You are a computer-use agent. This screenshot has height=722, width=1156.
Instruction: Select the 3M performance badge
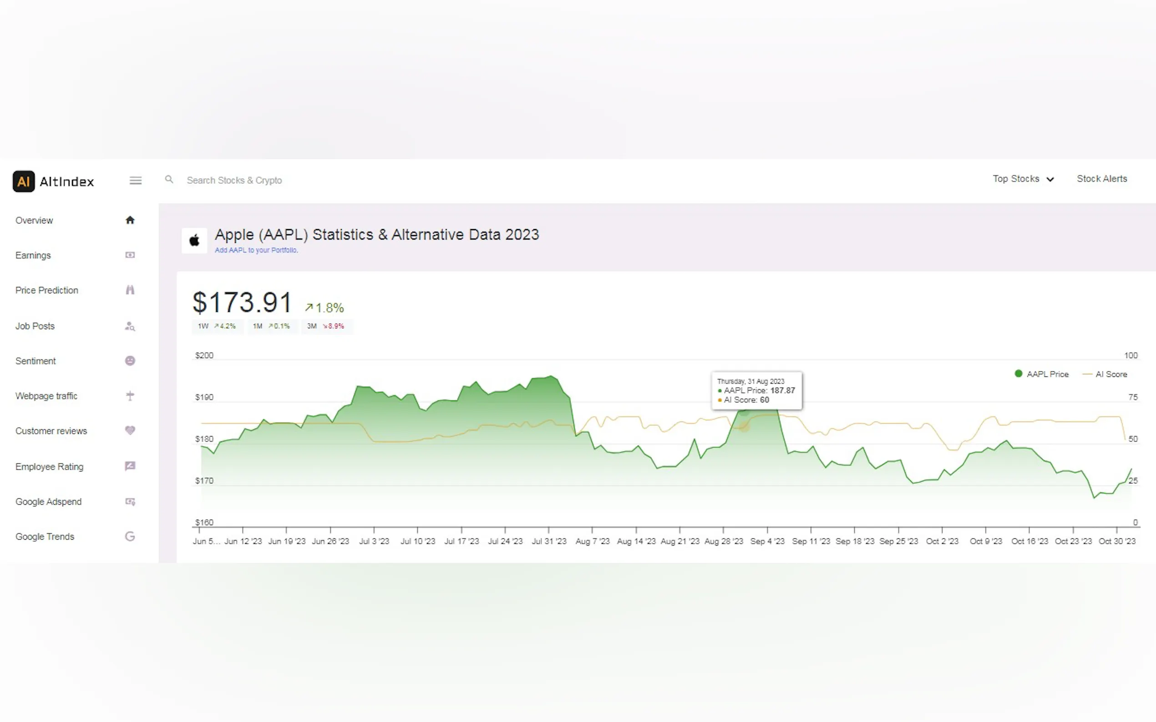click(326, 326)
